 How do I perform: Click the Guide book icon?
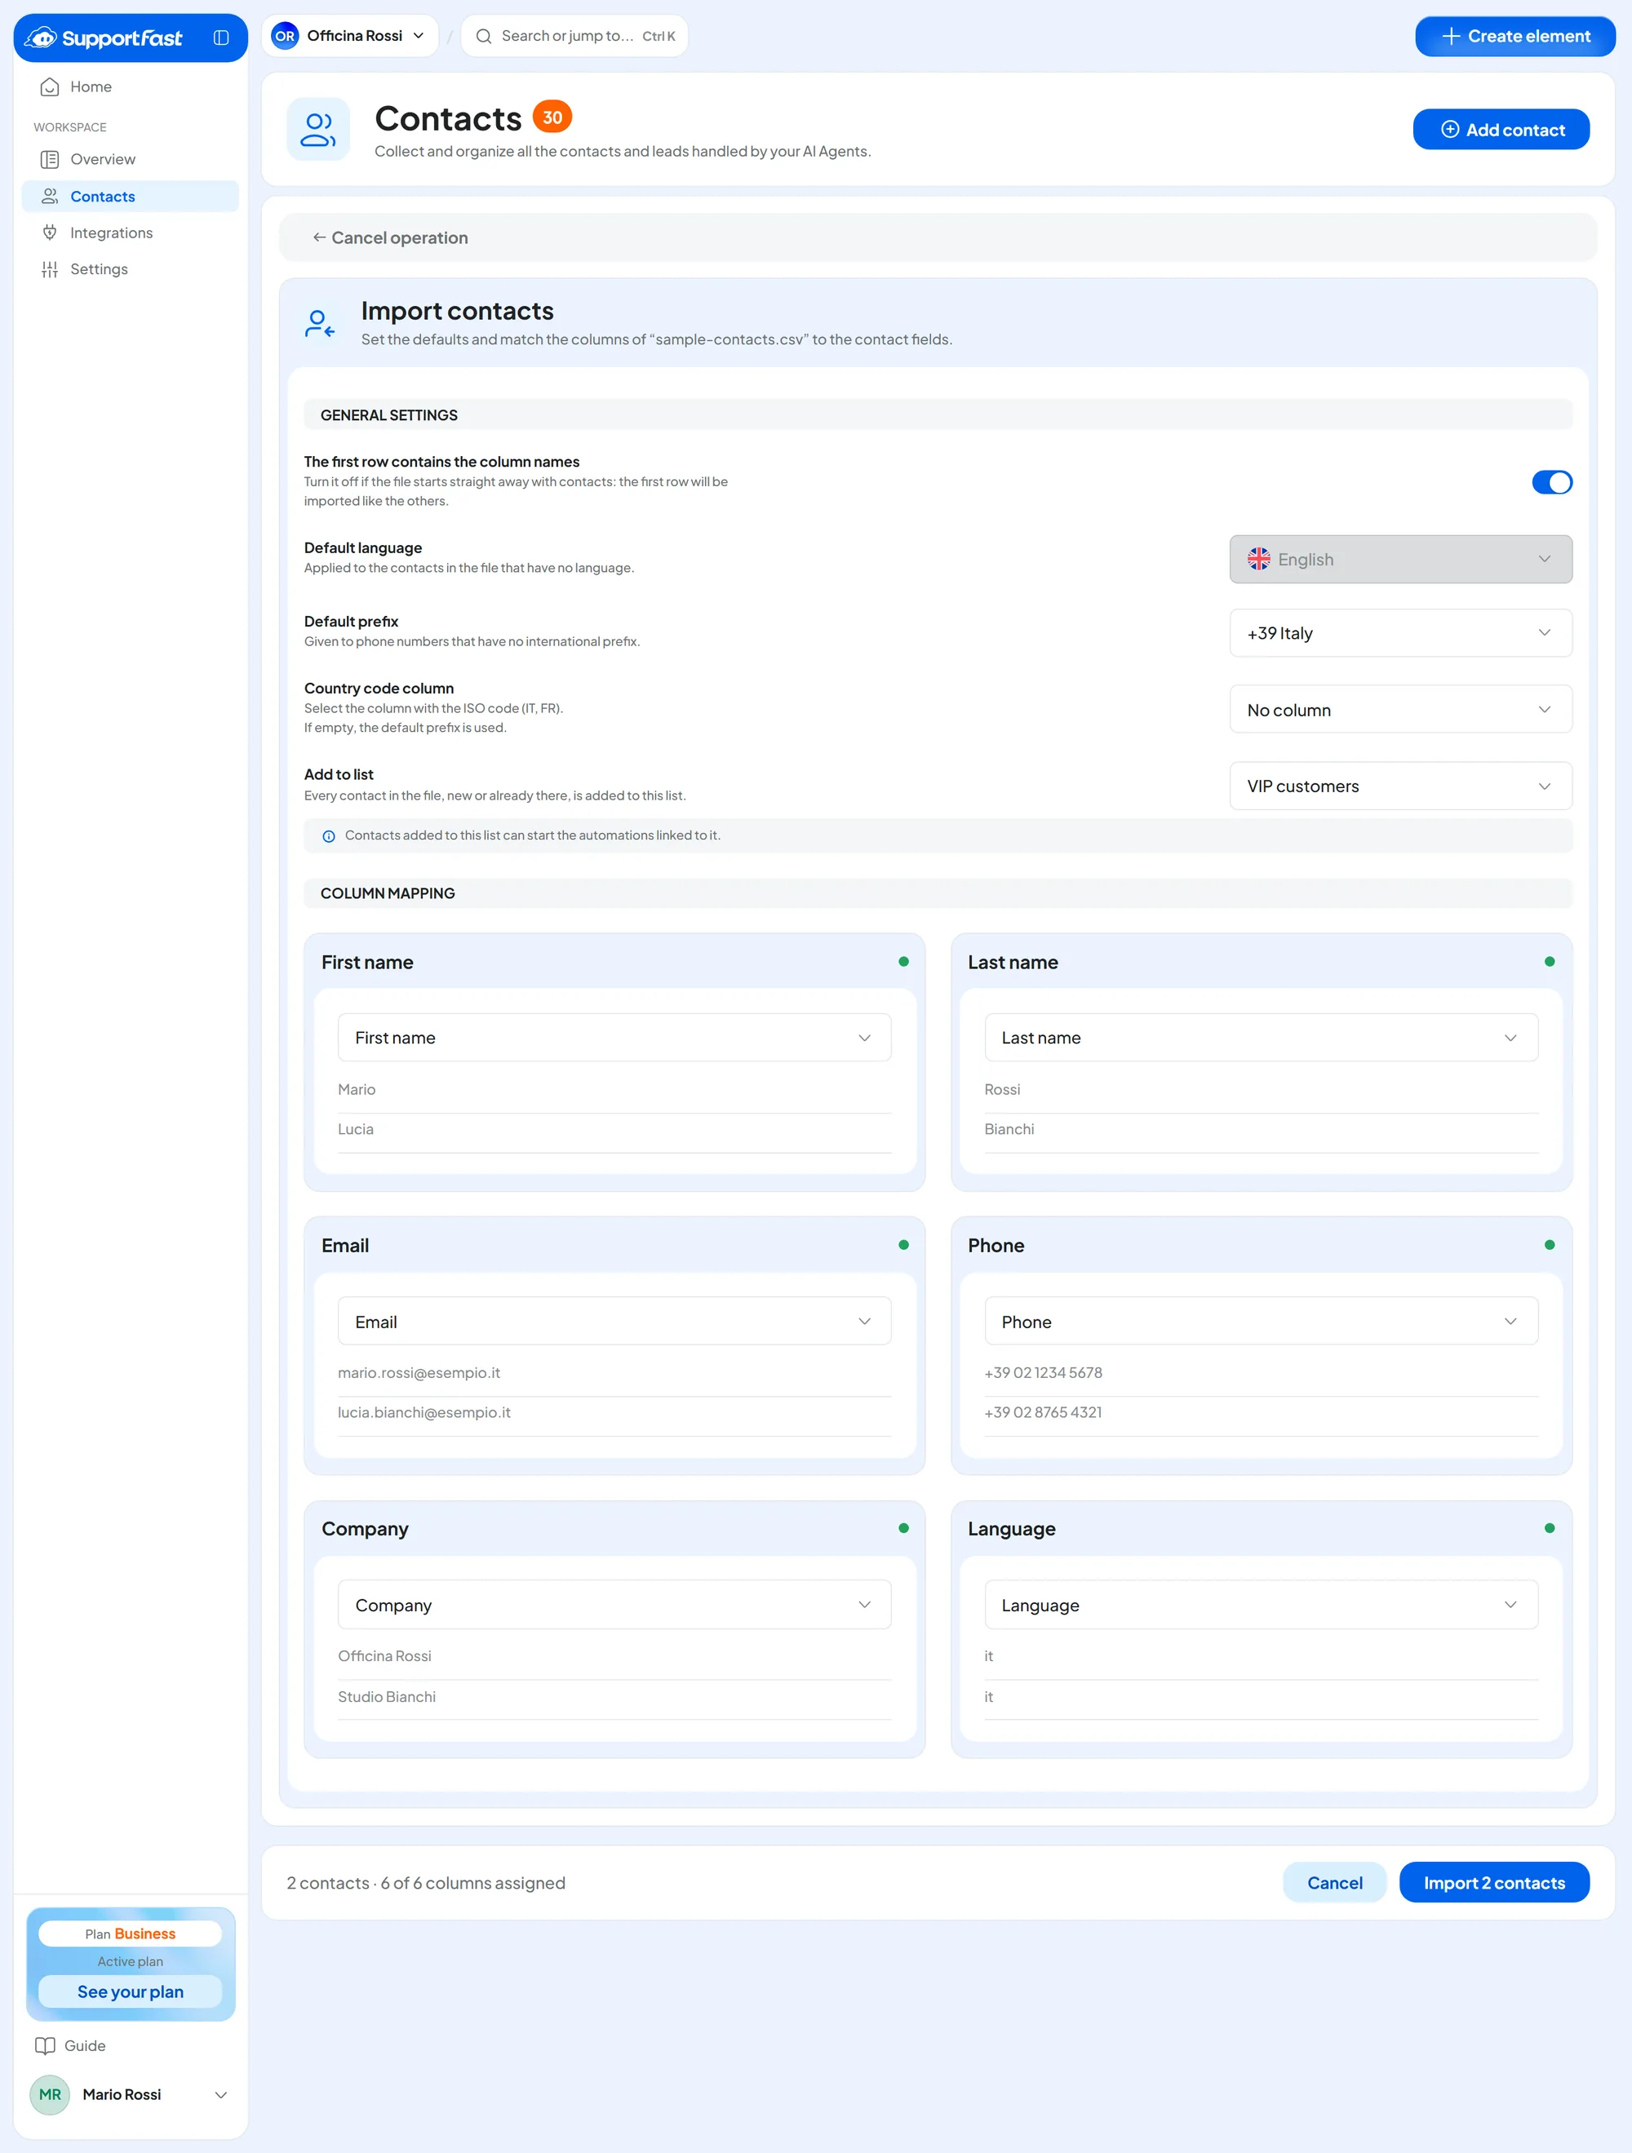click(45, 2046)
